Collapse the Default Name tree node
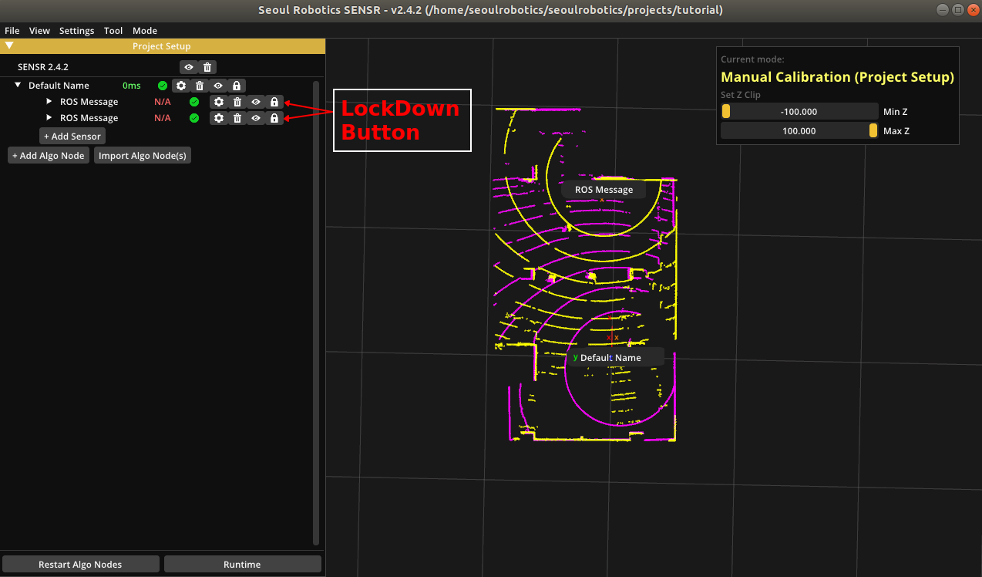Viewport: 982px width, 577px height. (18, 85)
